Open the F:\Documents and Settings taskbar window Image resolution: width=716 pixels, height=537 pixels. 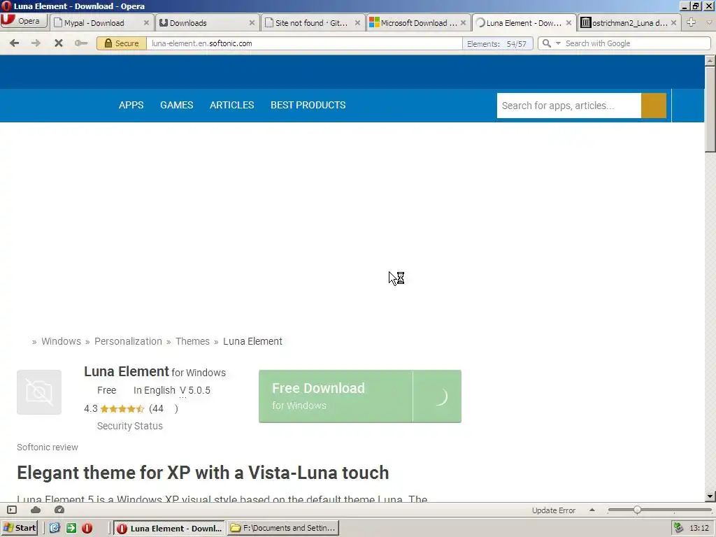[283, 529]
